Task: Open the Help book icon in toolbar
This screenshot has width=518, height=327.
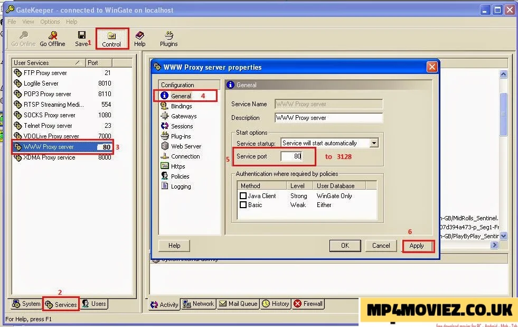Action: pos(140,35)
